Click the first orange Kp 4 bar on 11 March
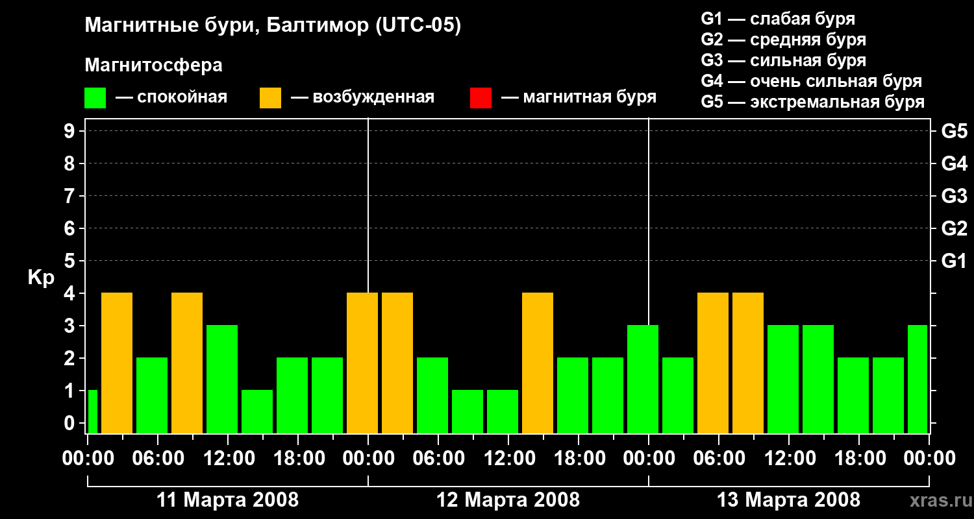Viewport: 974px width, 519px height. (117, 363)
